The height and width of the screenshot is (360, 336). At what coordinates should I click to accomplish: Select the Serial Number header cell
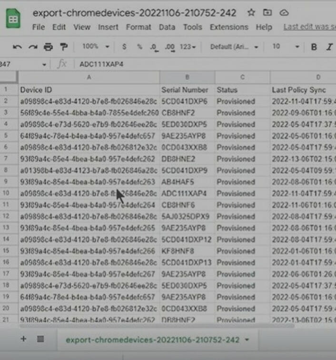click(x=188, y=90)
